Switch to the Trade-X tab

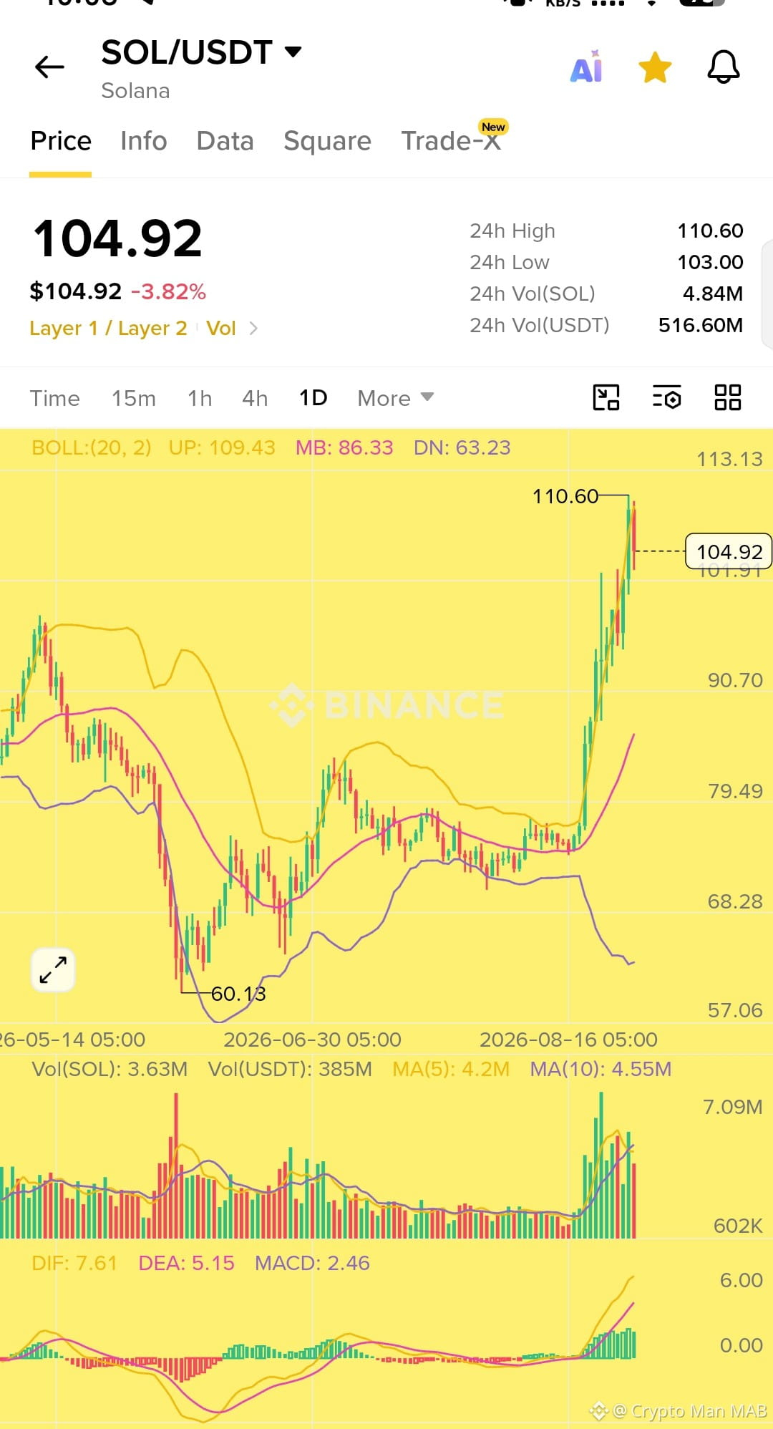(x=451, y=141)
